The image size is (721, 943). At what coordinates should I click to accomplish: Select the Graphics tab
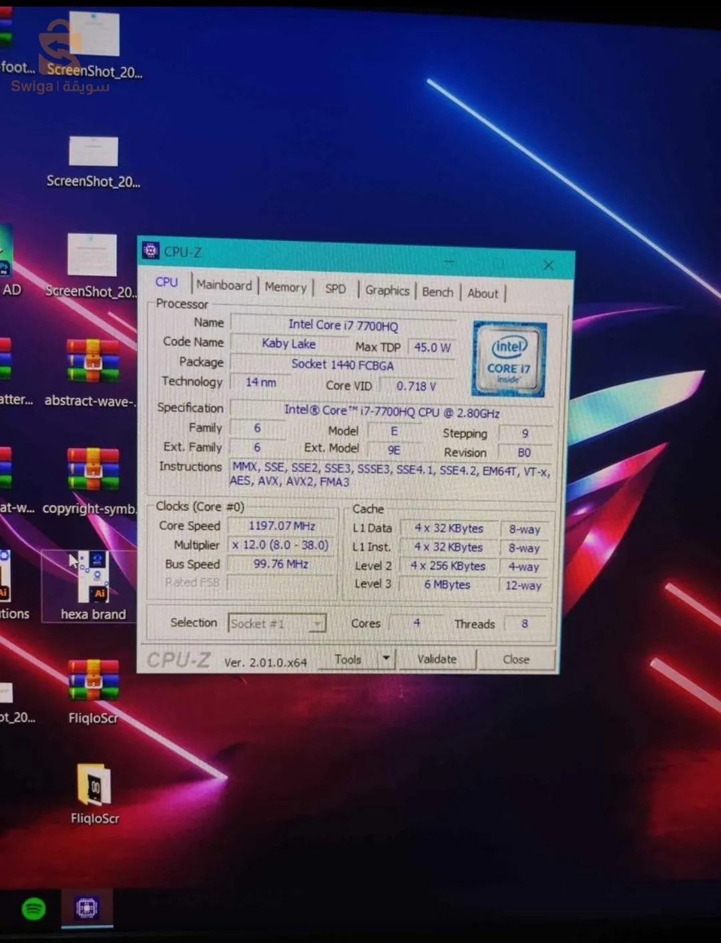coord(387,290)
